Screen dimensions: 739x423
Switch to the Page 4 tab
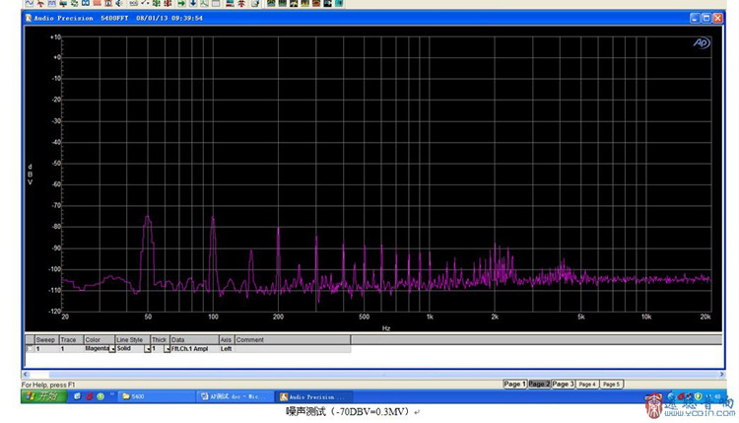coord(587,385)
